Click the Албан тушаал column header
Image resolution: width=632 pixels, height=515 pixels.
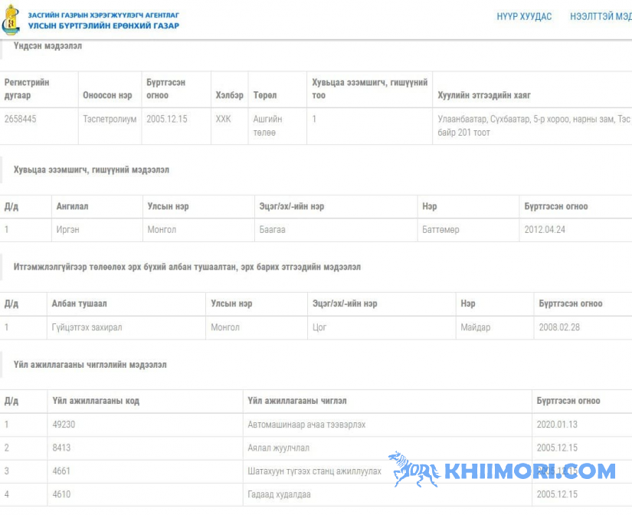[79, 303]
